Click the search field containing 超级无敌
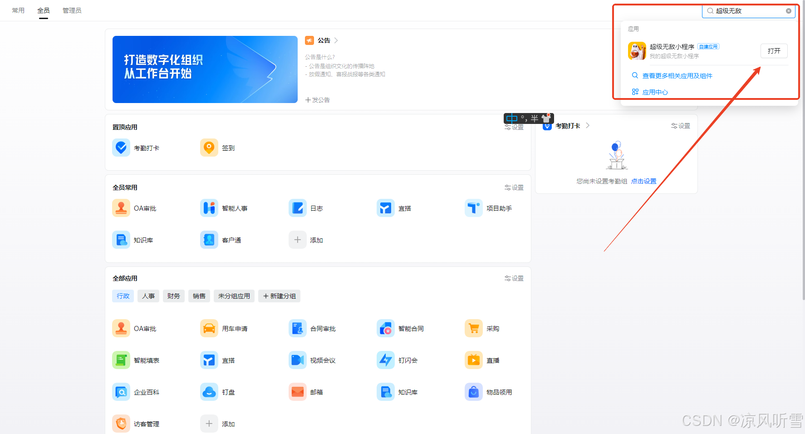Screen dimensions: 805x434 pyautogui.click(x=749, y=11)
